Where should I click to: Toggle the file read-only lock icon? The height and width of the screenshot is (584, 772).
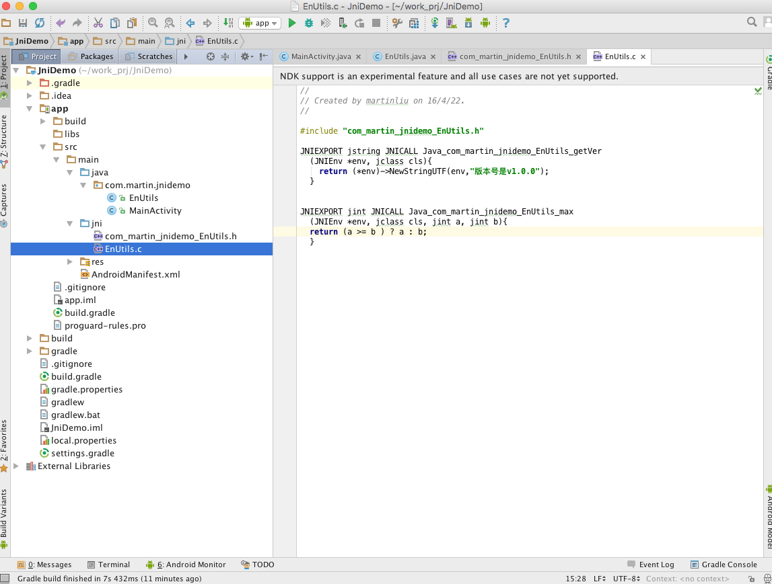point(752,579)
